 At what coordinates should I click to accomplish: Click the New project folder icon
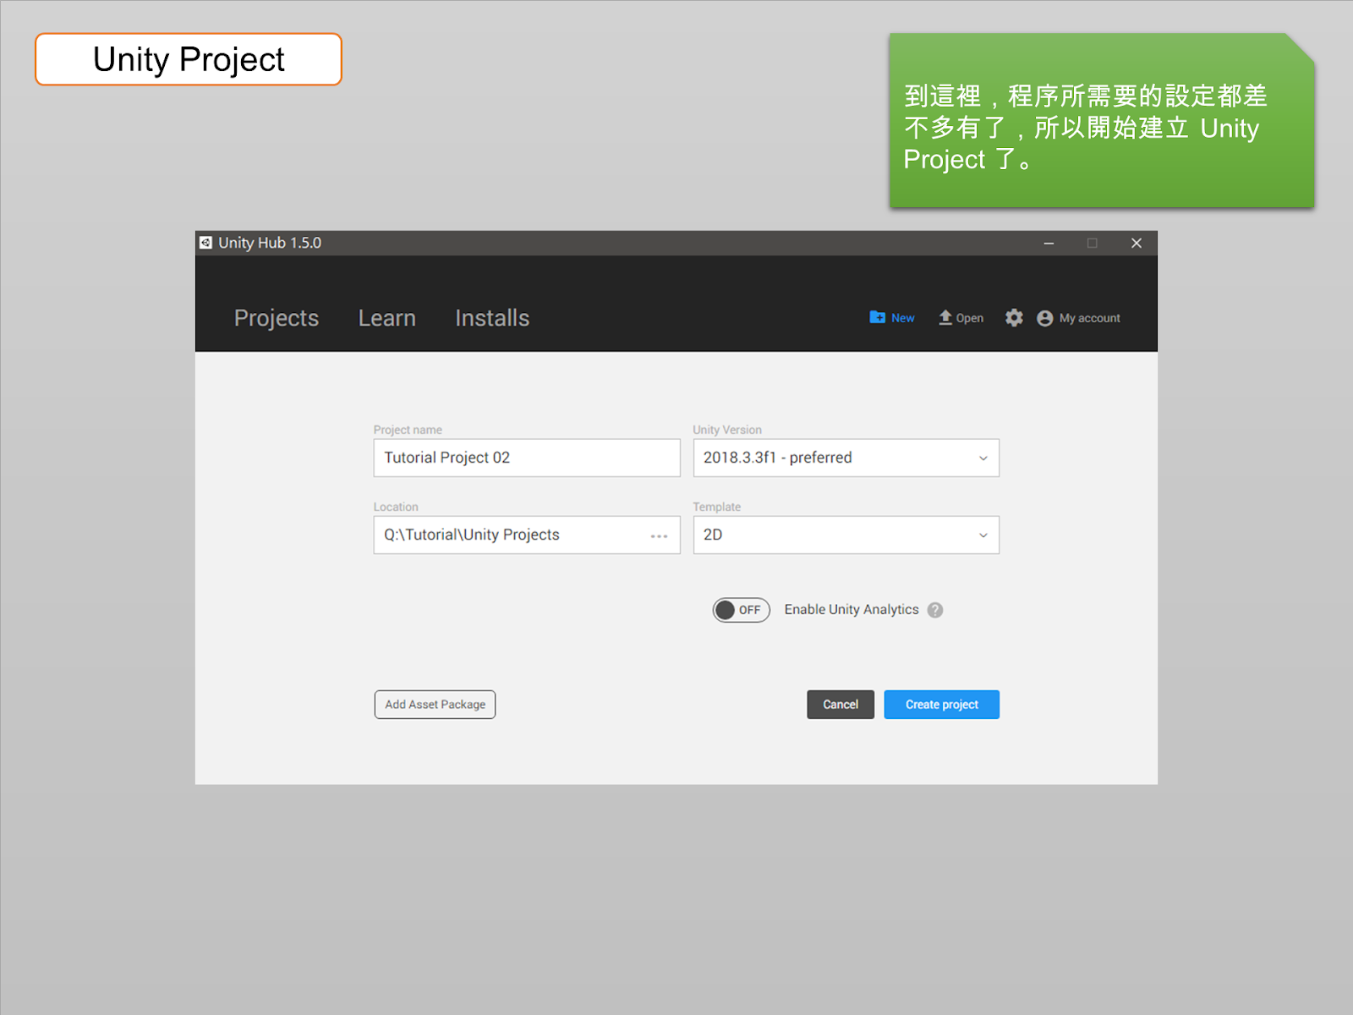click(877, 317)
